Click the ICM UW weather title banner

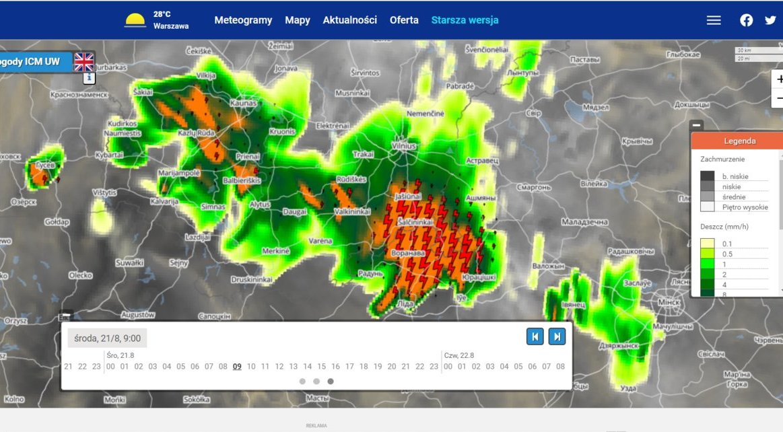tap(36, 62)
